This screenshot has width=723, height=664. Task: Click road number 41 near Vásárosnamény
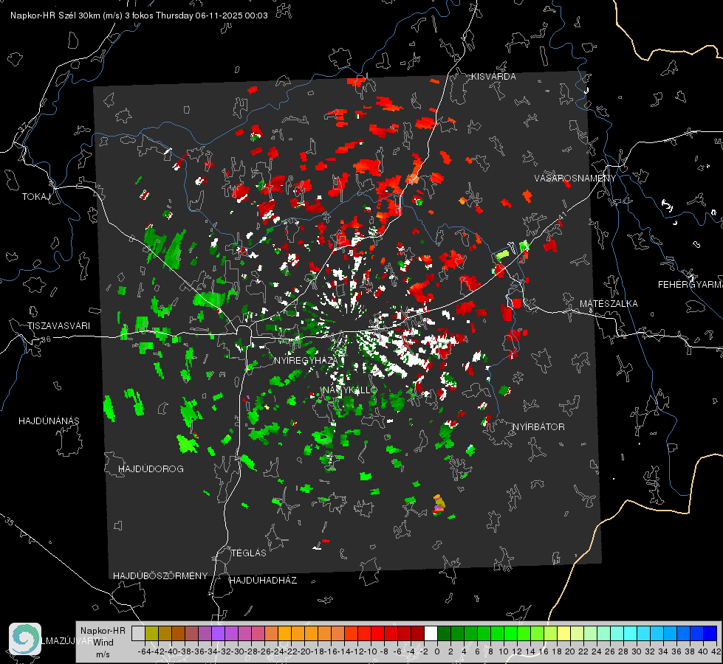(561, 215)
